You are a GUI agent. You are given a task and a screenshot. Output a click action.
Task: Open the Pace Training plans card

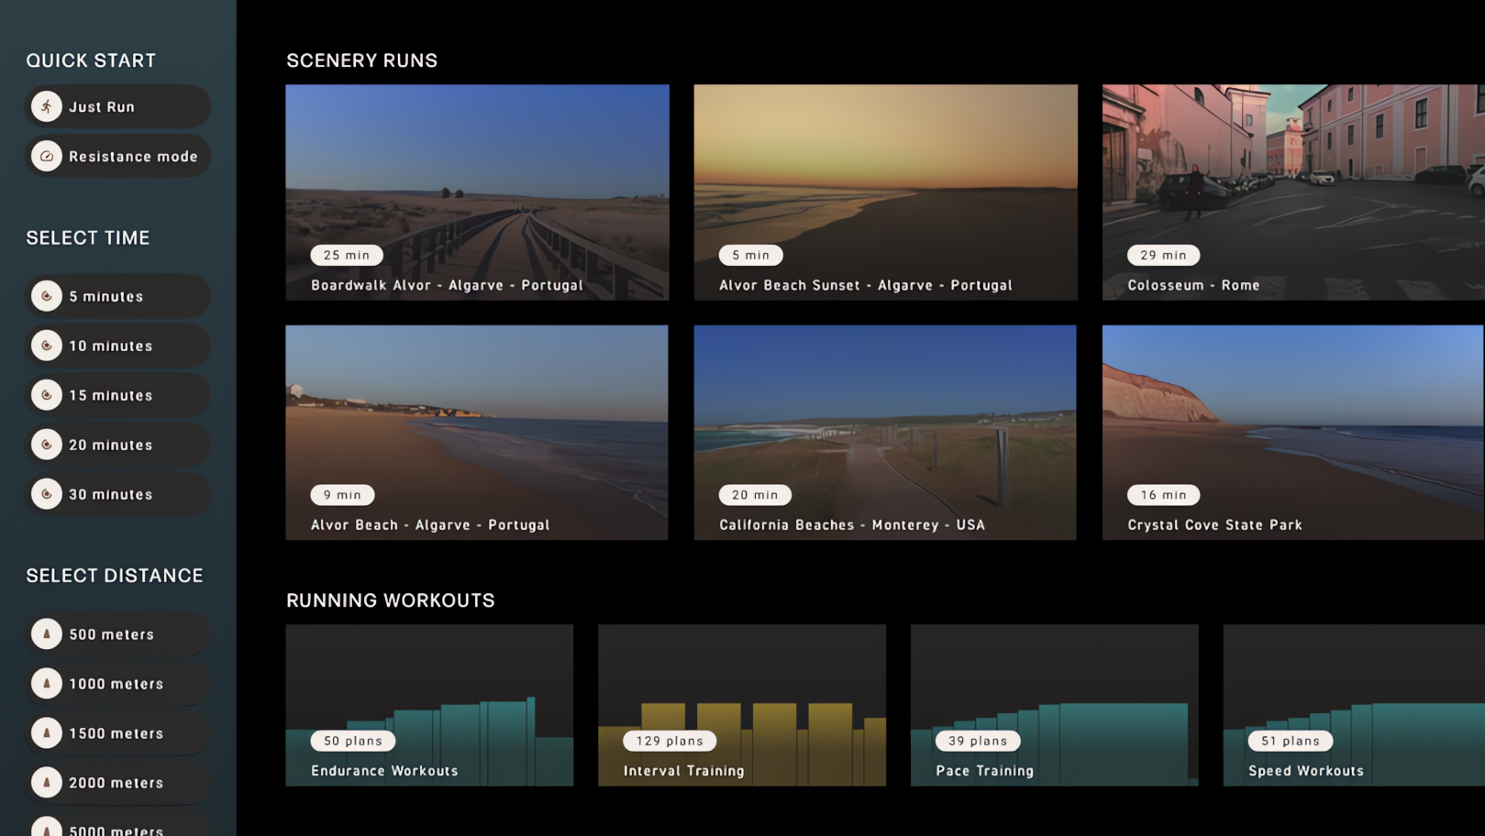[x=1054, y=705]
